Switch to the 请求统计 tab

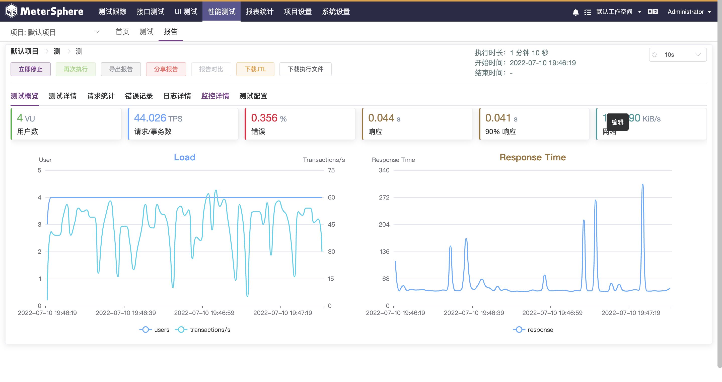pos(101,96)
